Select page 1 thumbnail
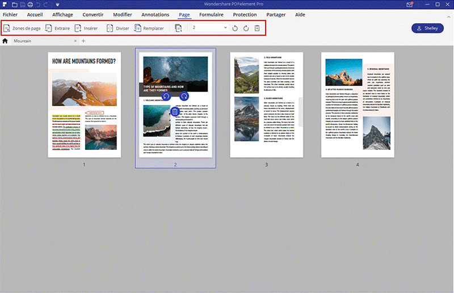This screenshot has width=454, height=293. tap(85, 105)
